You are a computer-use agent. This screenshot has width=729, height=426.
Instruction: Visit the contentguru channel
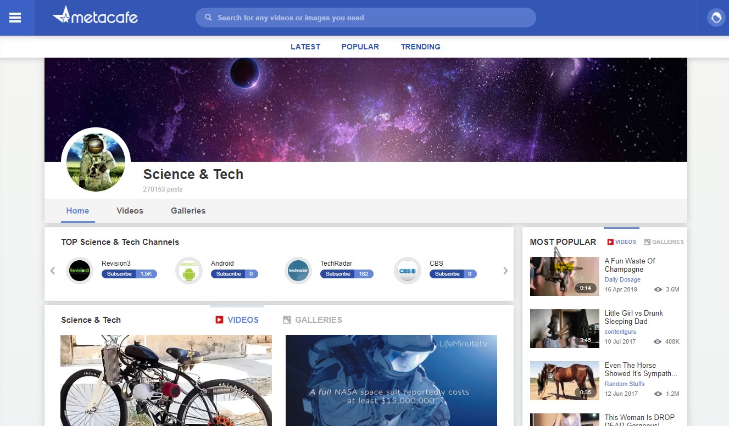click(621, 332)
